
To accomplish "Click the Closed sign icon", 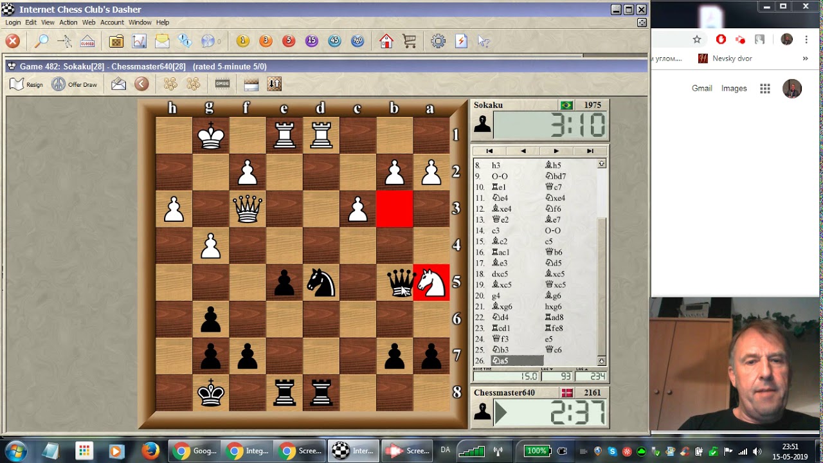I will [x=87, y=41].
